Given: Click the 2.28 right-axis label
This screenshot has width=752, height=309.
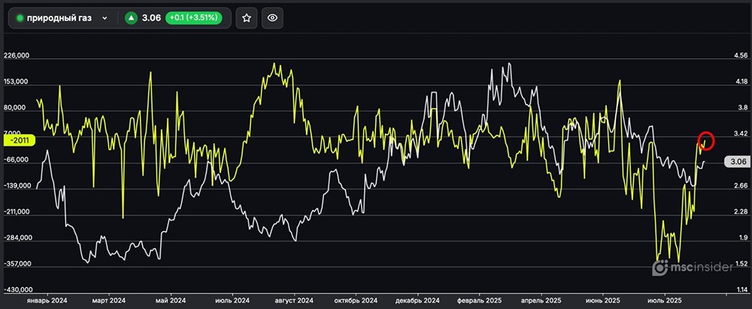Looking at the screenshot, I should pos(741,212).
